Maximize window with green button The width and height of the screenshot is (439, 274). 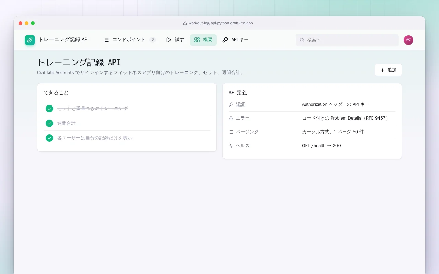[x=33, y=23]
